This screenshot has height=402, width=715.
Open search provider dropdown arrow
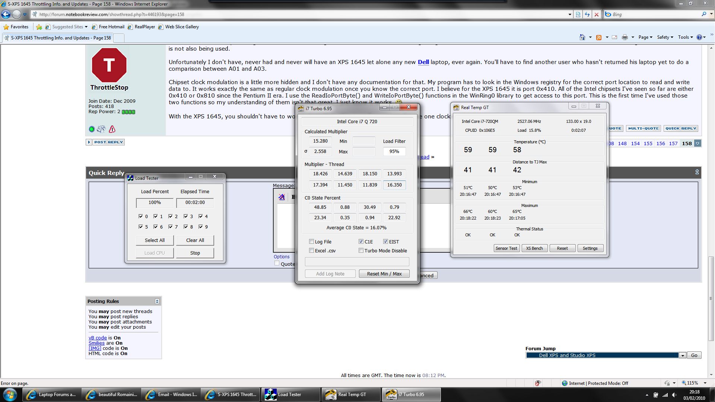click(711, 15)
